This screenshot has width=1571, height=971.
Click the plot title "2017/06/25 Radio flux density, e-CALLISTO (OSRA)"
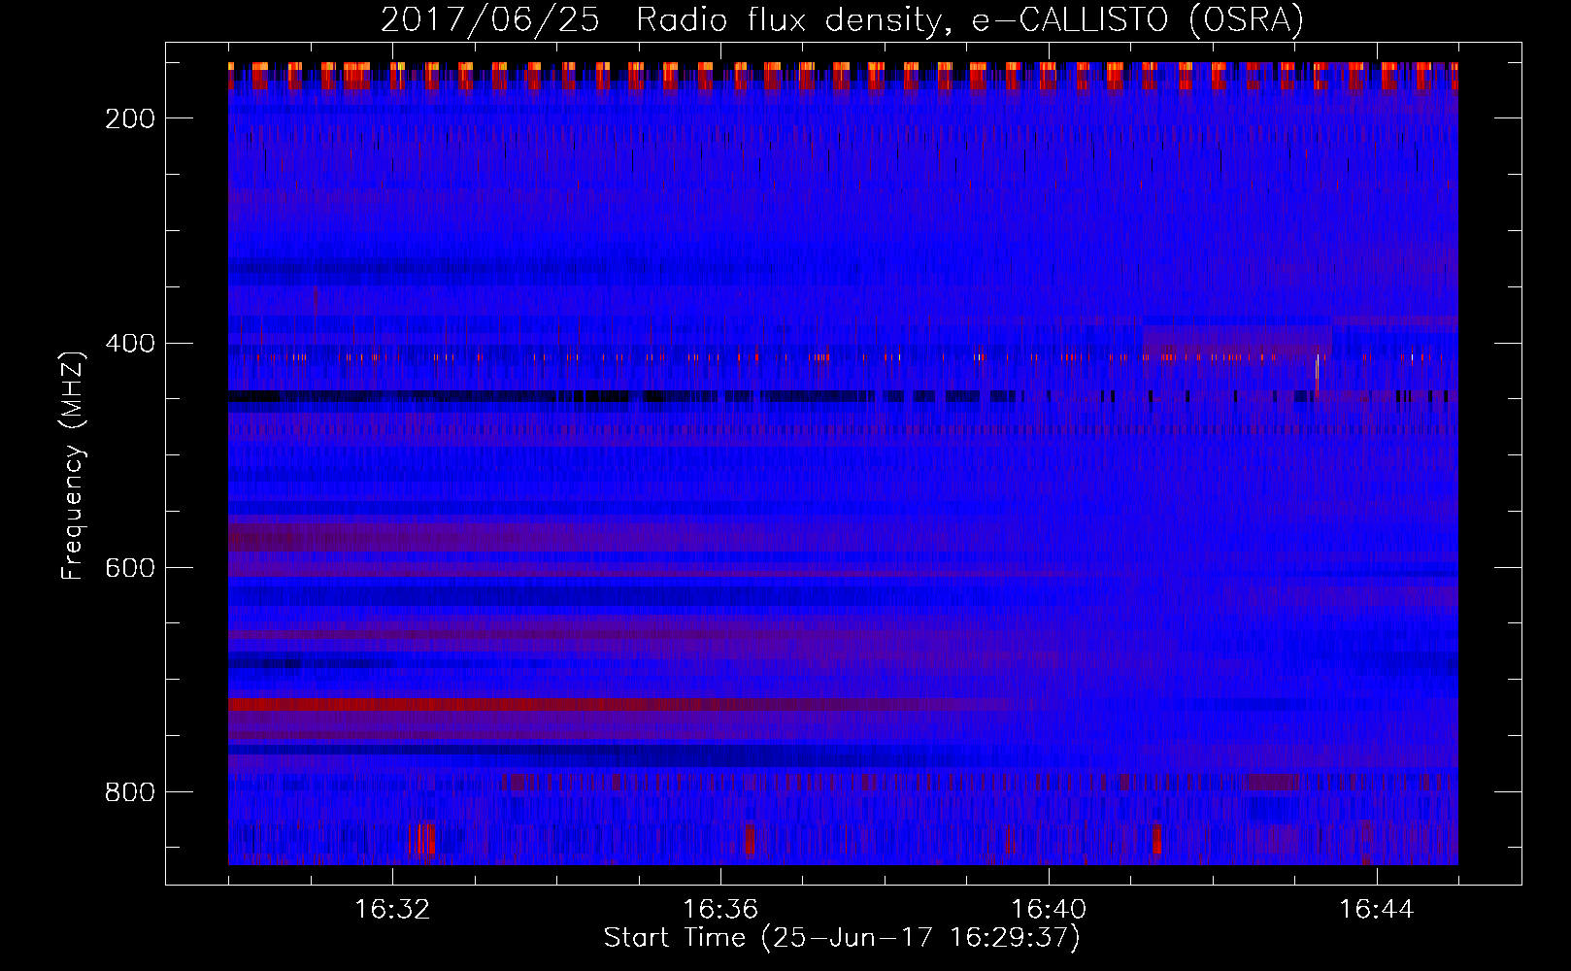point(842,19)
